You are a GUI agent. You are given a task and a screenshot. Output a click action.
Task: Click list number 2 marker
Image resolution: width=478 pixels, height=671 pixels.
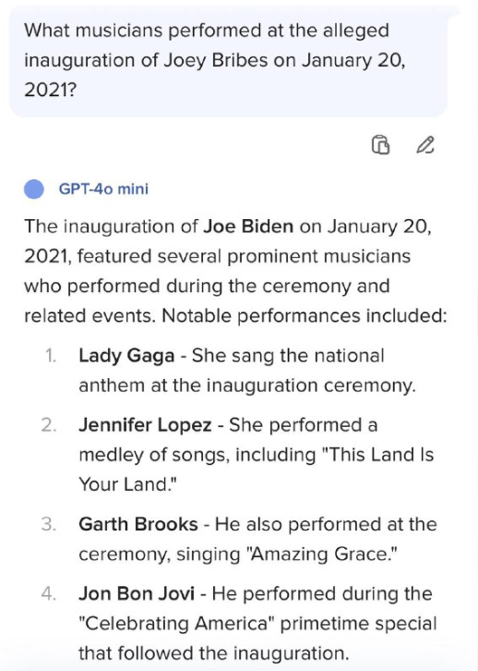(x=49, y=425)
